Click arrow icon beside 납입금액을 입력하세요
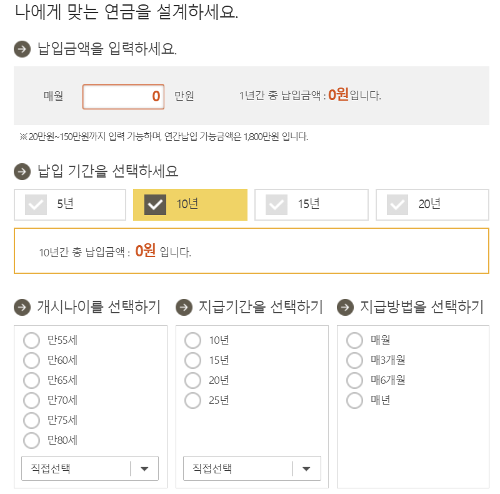The width and height of the screenshot is (500, 494). 22,49
